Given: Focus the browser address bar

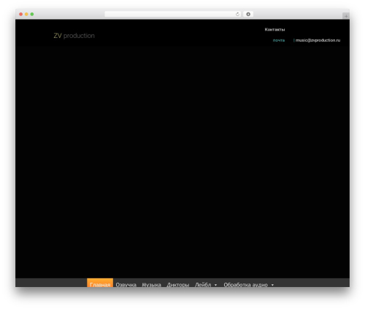Looking at the screenshot, I should click(x=173, y=14).
